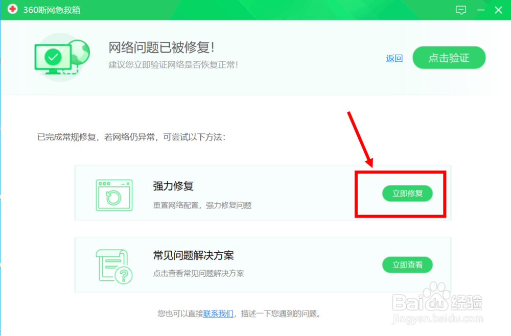Close the 360断网急救箱 window
The width and height of the screenshot is (511, 336).
pos(498,10)
